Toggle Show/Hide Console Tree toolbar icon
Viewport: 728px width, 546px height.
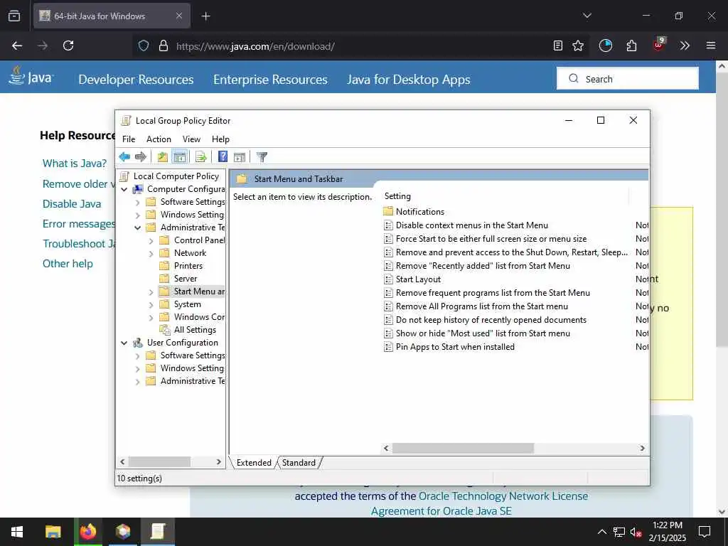coord(179,157)
